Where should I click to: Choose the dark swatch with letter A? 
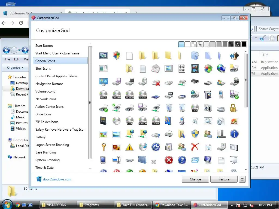tap(238, 44)
